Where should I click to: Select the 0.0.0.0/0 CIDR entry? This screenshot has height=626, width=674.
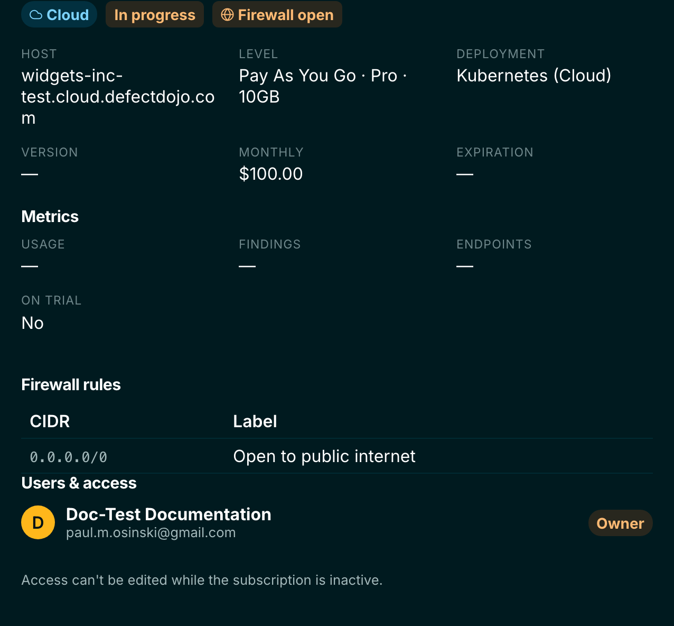click(69, 457)
